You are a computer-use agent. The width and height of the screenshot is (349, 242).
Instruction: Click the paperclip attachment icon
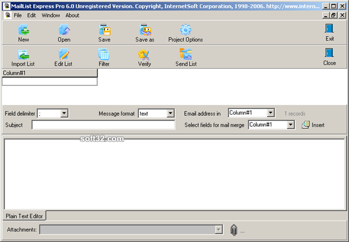(x=234, y=230)
